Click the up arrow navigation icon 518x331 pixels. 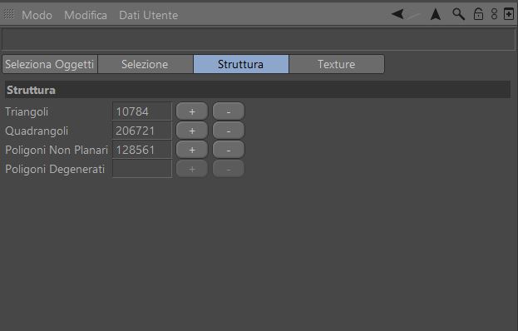click(x=436, y=14)
